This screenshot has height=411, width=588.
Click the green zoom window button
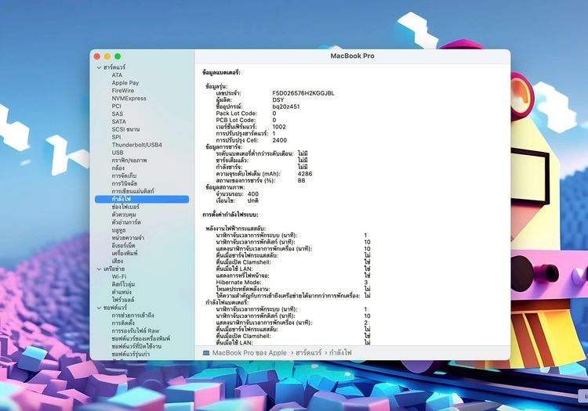pos(118,56)
